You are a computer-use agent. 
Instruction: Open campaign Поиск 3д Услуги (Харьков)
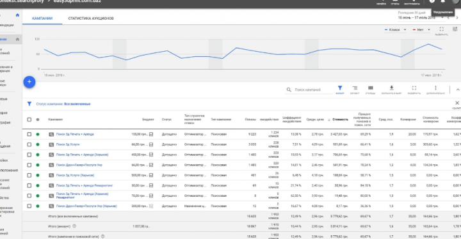[76, 175]
